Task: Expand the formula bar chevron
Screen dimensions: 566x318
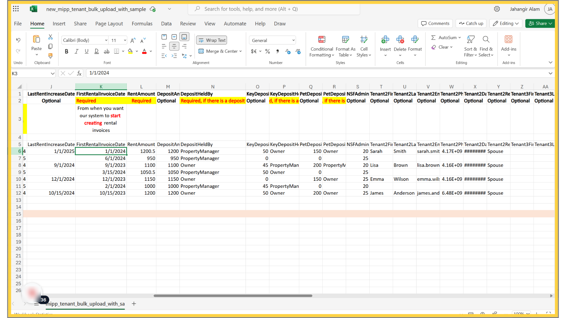Action: click(x=550, y=73)
